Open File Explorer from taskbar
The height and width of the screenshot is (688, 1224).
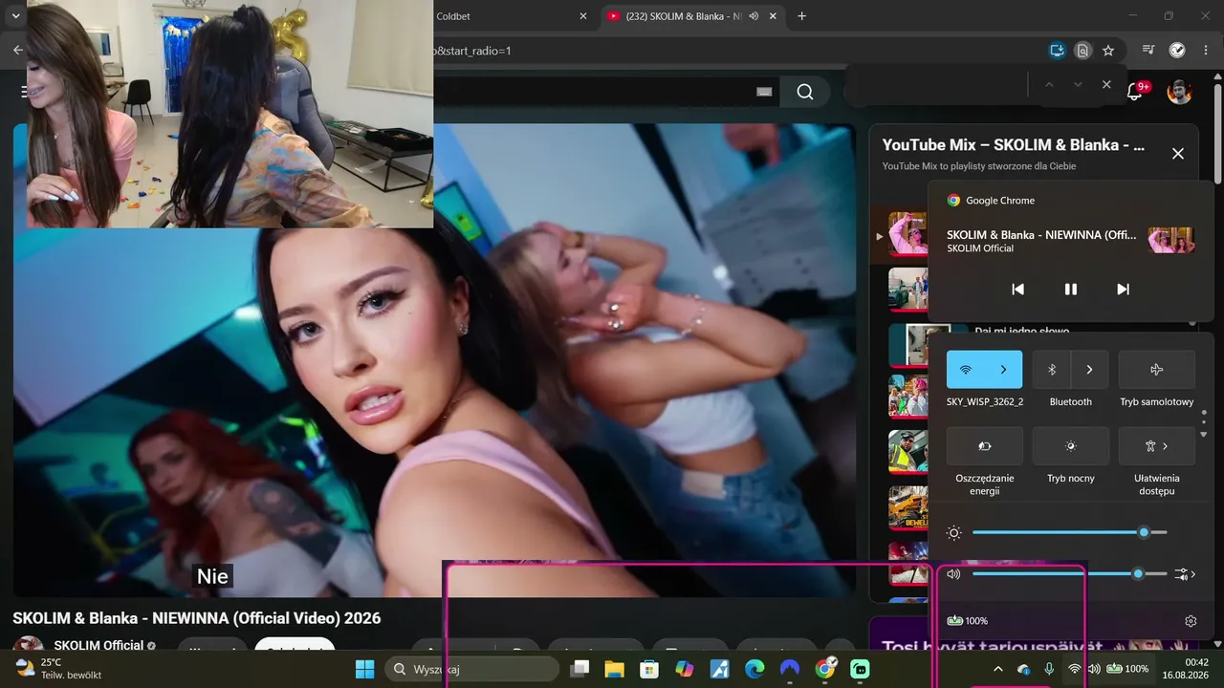614,669
